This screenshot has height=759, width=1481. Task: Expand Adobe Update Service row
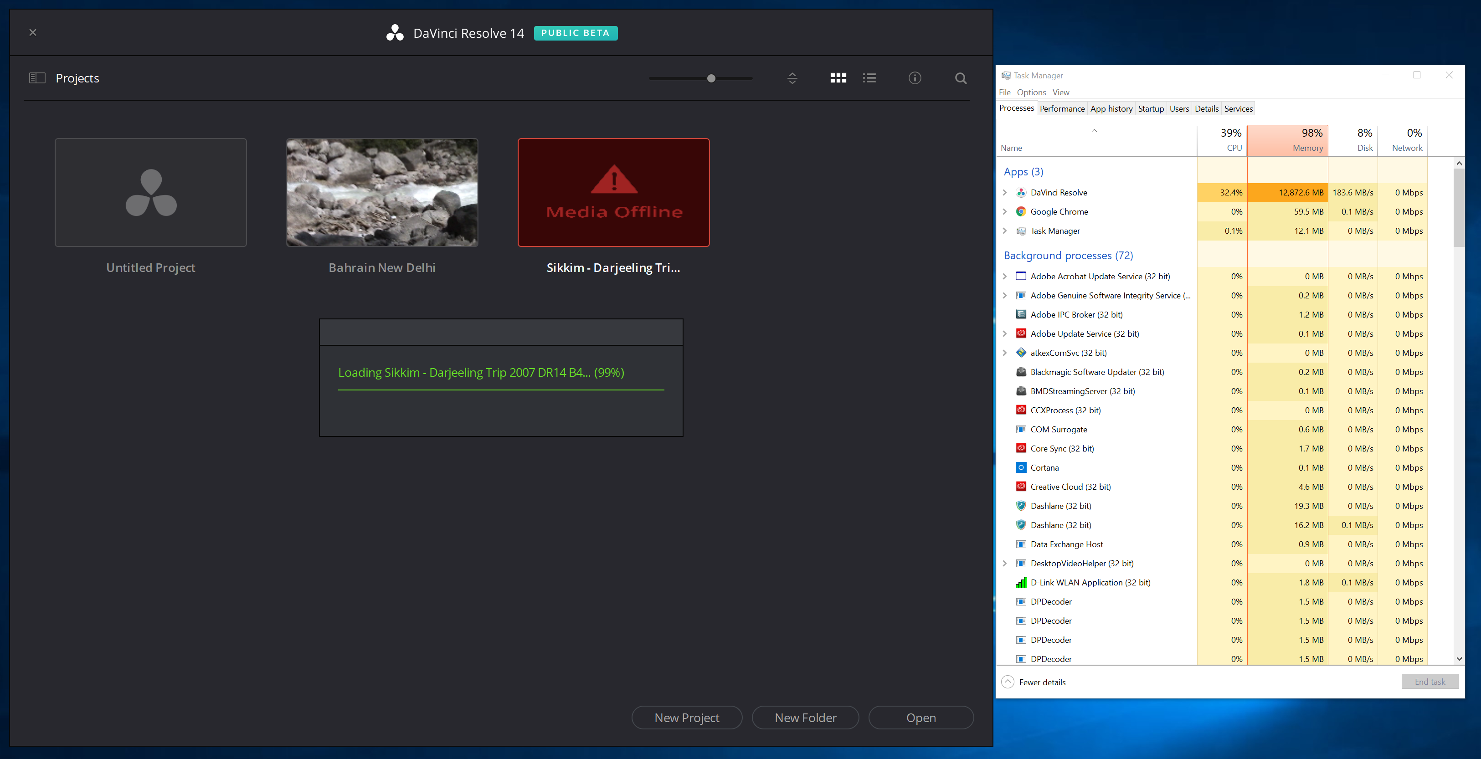pos(1004,333)
